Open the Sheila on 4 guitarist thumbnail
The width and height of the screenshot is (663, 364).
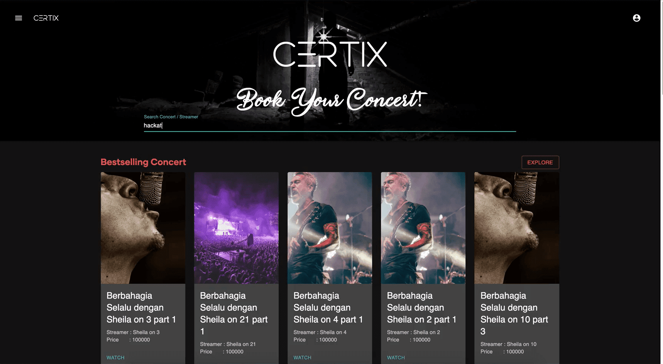(330, 228)
